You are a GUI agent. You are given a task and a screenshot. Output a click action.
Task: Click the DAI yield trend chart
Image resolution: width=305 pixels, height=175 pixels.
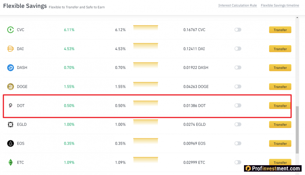[x=145, y=46]
